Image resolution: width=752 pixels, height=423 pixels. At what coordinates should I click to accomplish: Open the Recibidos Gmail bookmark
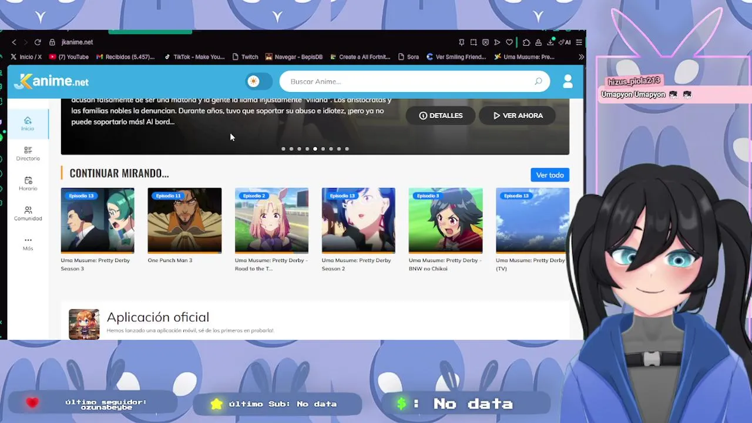pos(126,57)
